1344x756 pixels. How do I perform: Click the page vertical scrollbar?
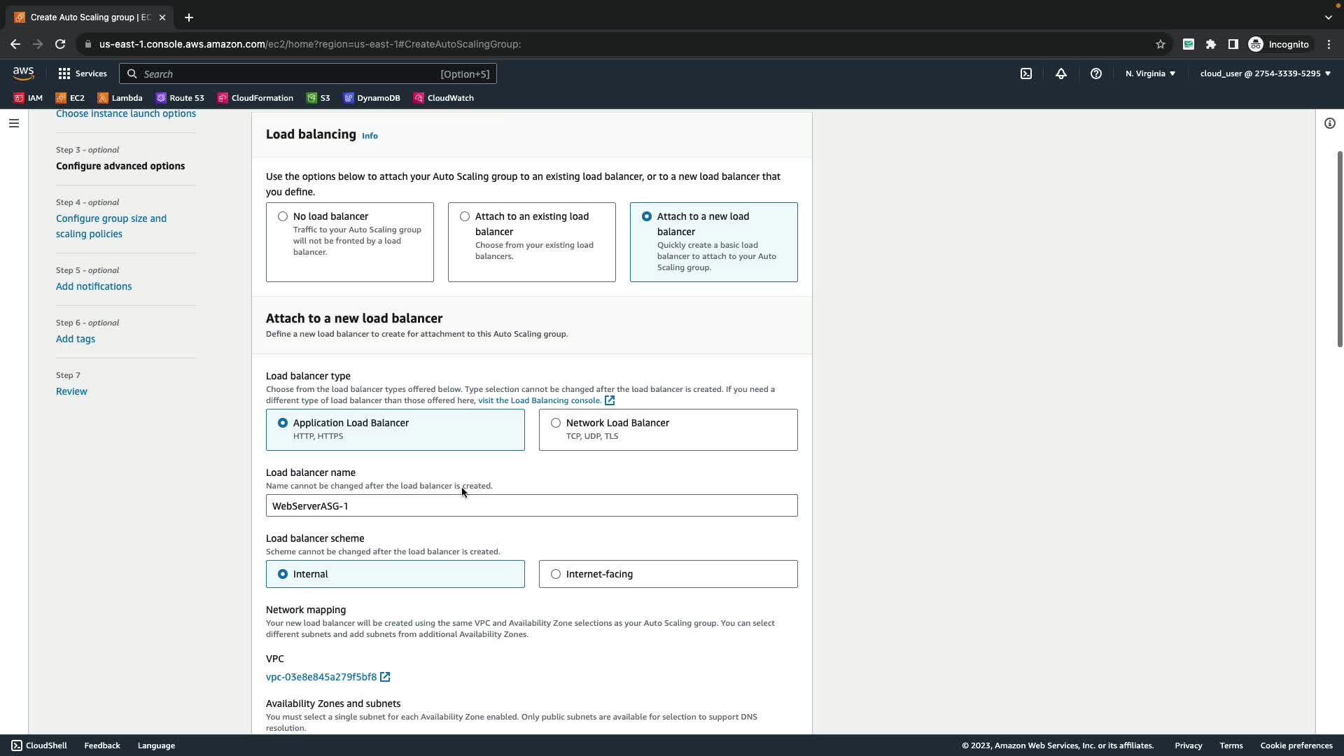(x=1340, y=248)
